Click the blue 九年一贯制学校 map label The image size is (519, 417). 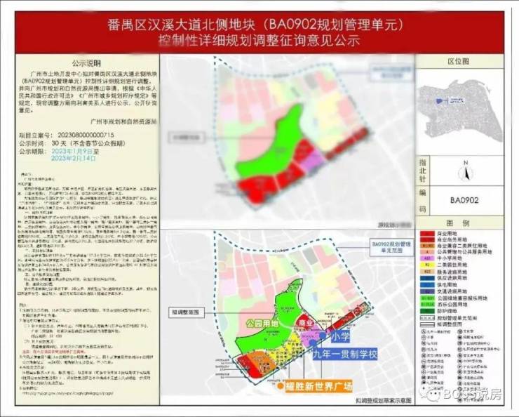[345, 355]
